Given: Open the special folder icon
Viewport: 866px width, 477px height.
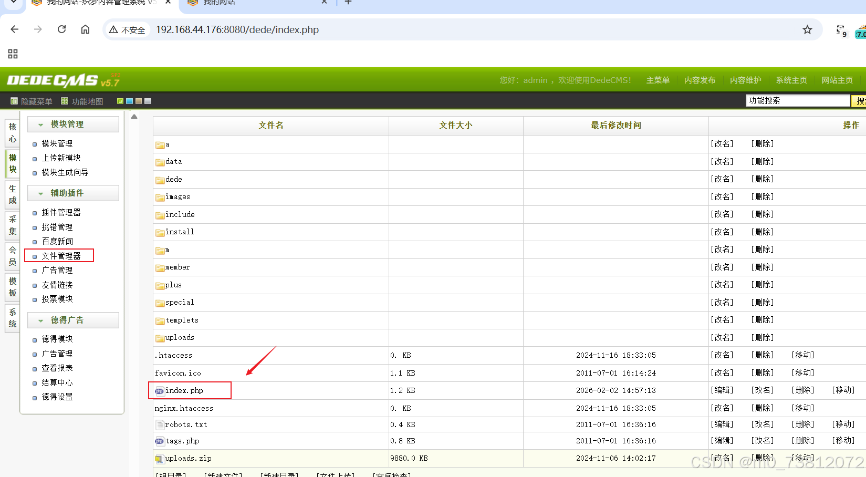Looking at the screenshot, I should 160,303.
